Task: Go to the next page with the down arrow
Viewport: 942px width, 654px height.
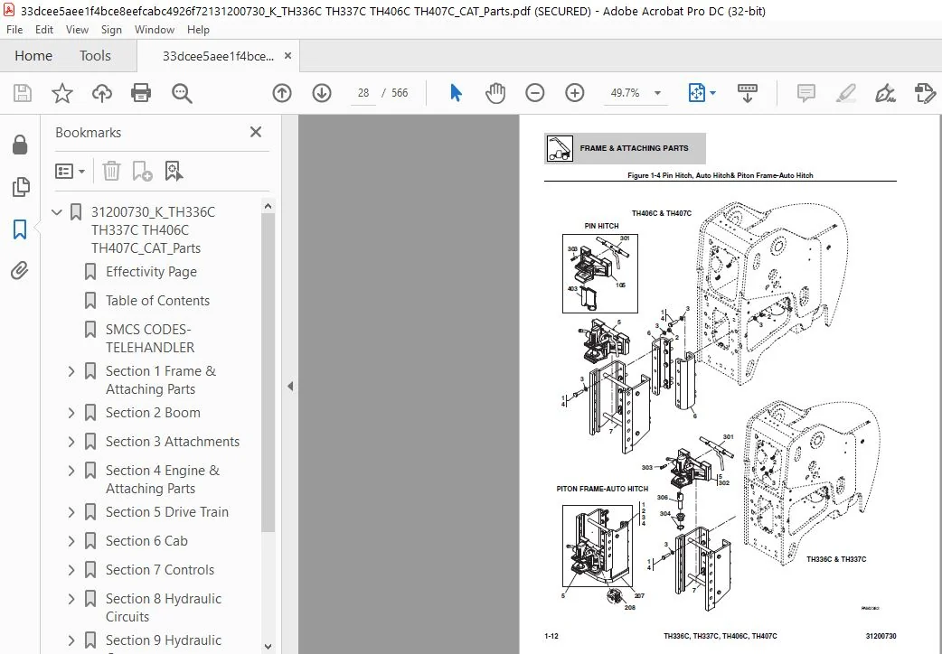Action: (322, 93)
